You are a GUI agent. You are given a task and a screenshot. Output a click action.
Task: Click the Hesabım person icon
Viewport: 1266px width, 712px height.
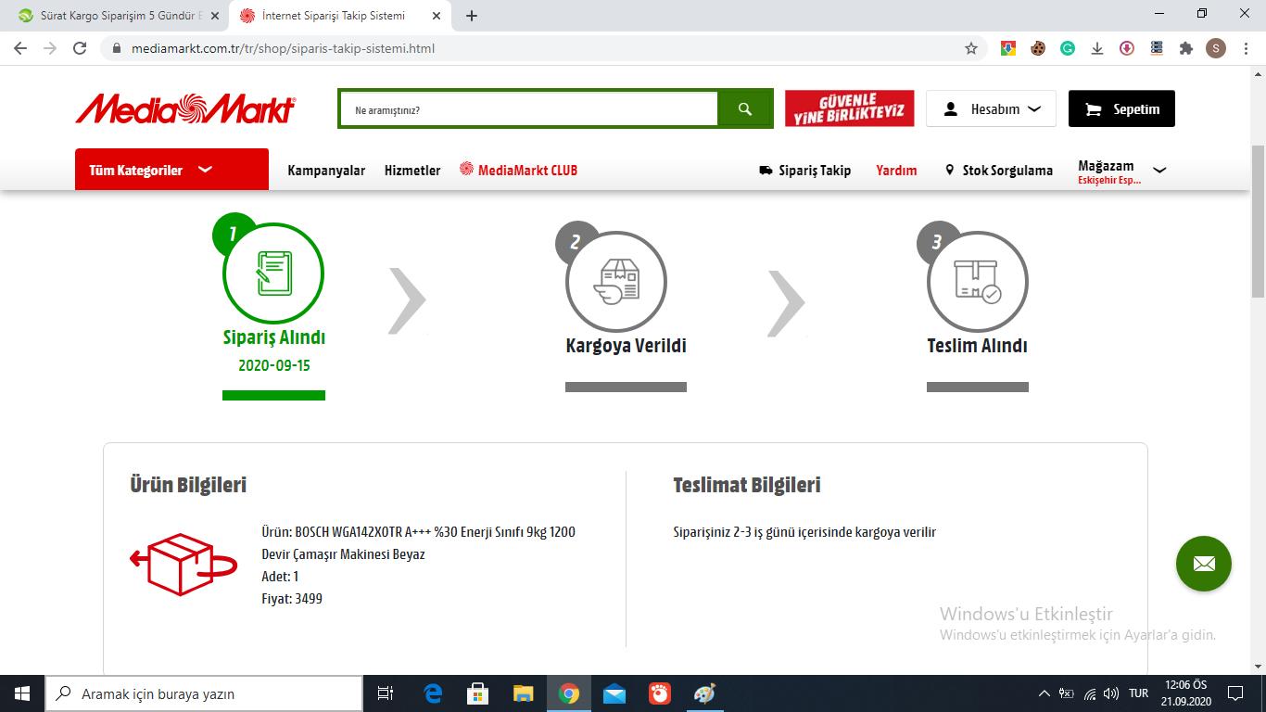pyautogui.click(x=950, y=109)
